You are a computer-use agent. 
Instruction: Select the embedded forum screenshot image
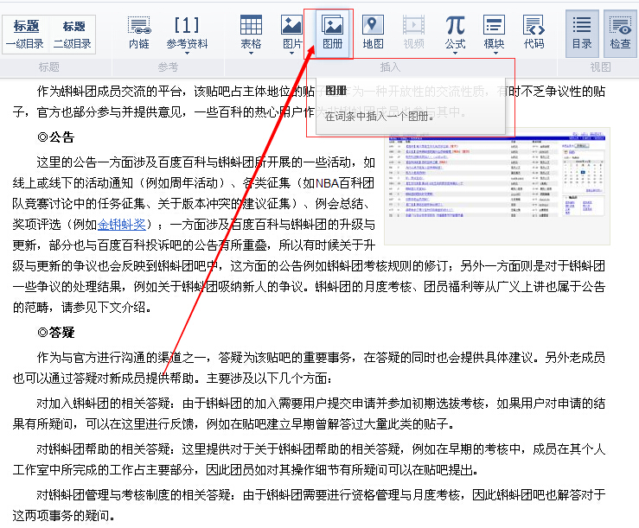(x=497, y=186)
